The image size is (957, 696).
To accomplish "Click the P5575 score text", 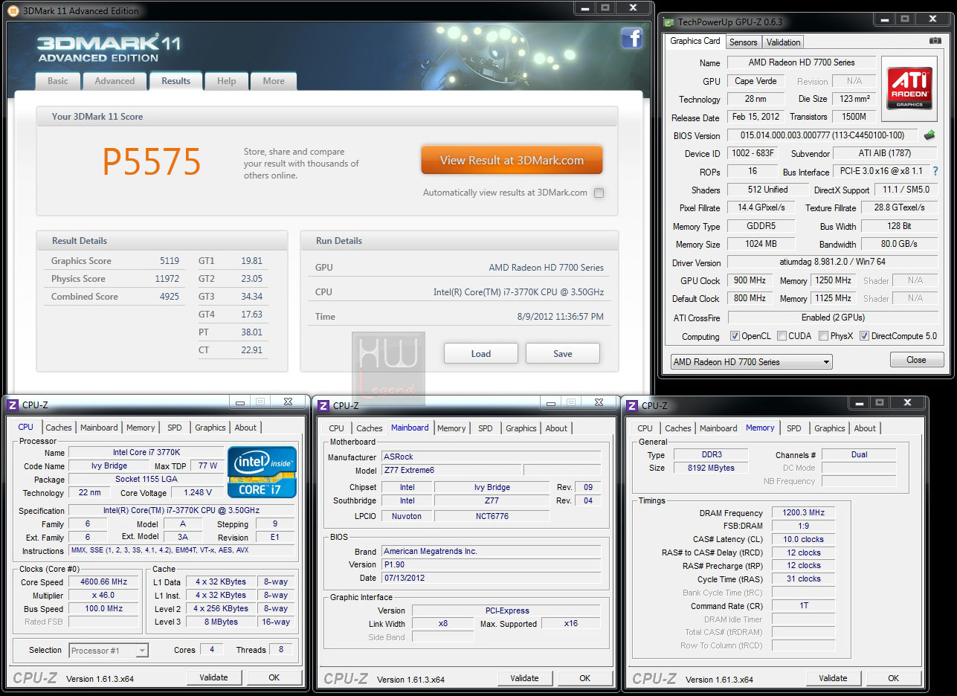I will (x=152, y=161).
